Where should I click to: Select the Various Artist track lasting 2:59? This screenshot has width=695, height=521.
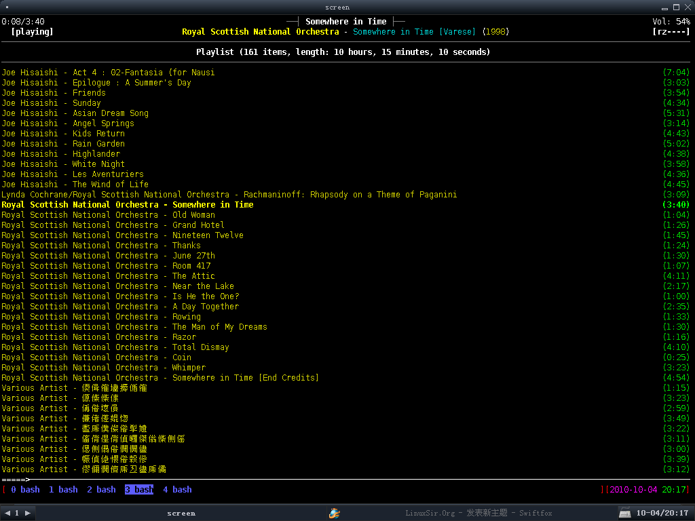click(x=345, y=408)
